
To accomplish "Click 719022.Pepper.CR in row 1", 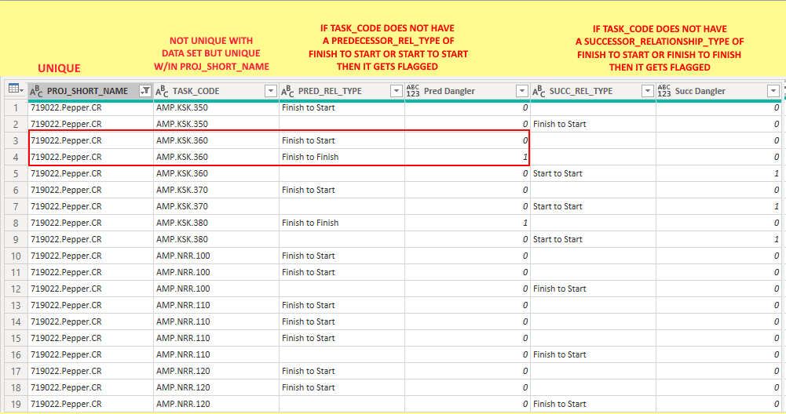I will coord(66,107).
